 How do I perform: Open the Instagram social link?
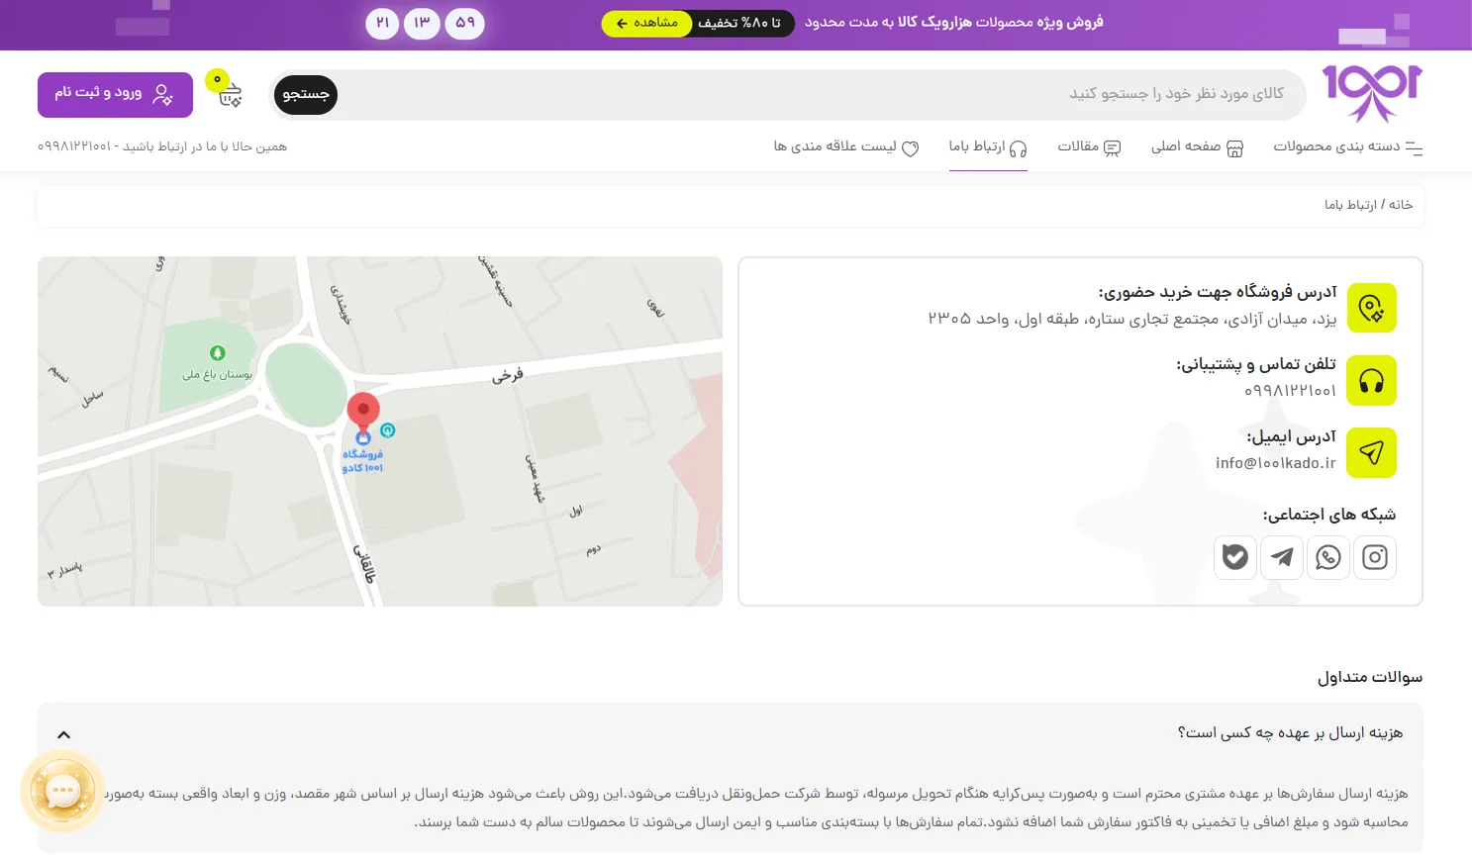tap(1375, 557)
